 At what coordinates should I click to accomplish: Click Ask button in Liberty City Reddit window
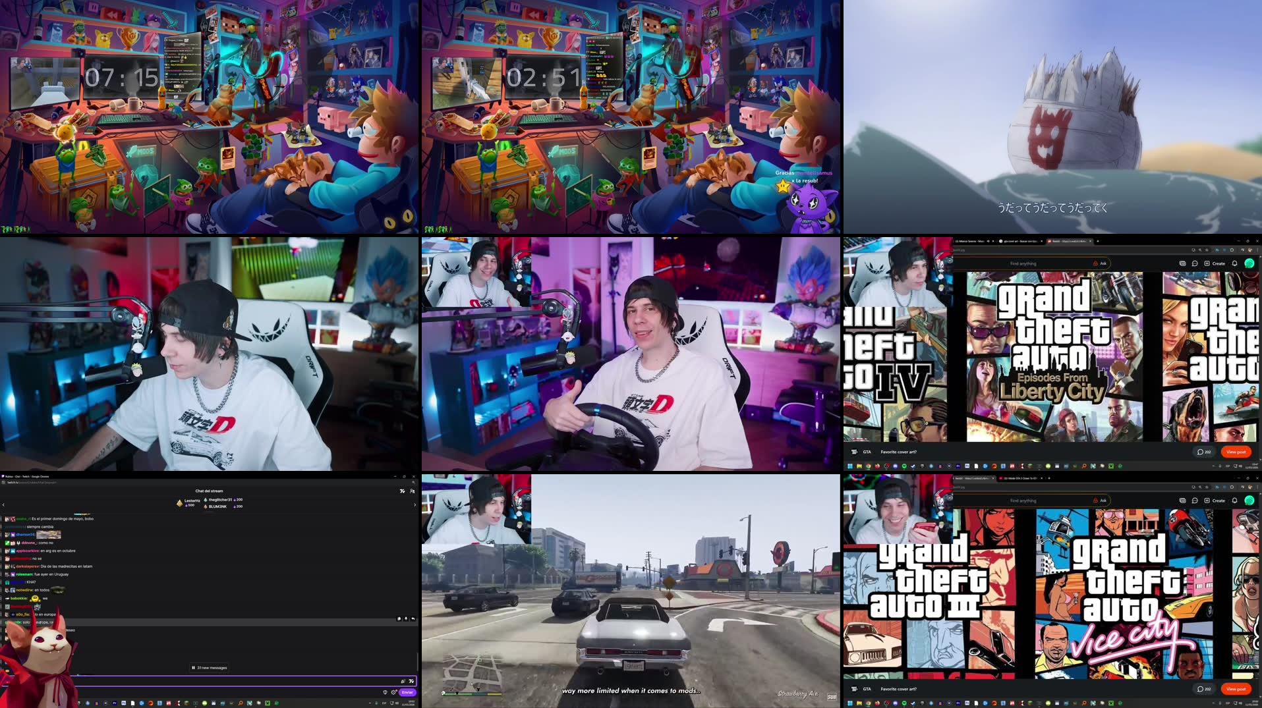pyautogui.click(x=1101, y=263)
